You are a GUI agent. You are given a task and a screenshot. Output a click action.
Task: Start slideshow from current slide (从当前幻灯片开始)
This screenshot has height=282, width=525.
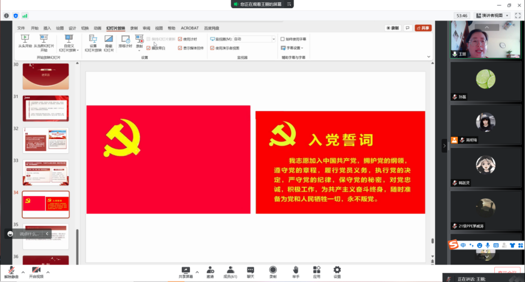[44, 39]
